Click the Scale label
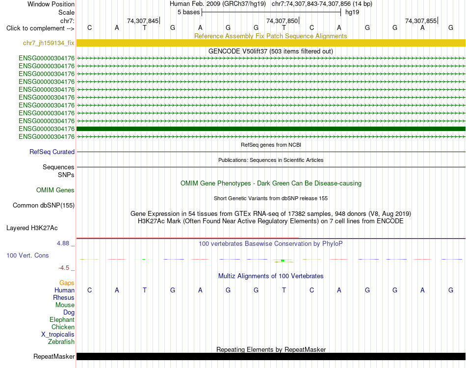 coord(66,12)
